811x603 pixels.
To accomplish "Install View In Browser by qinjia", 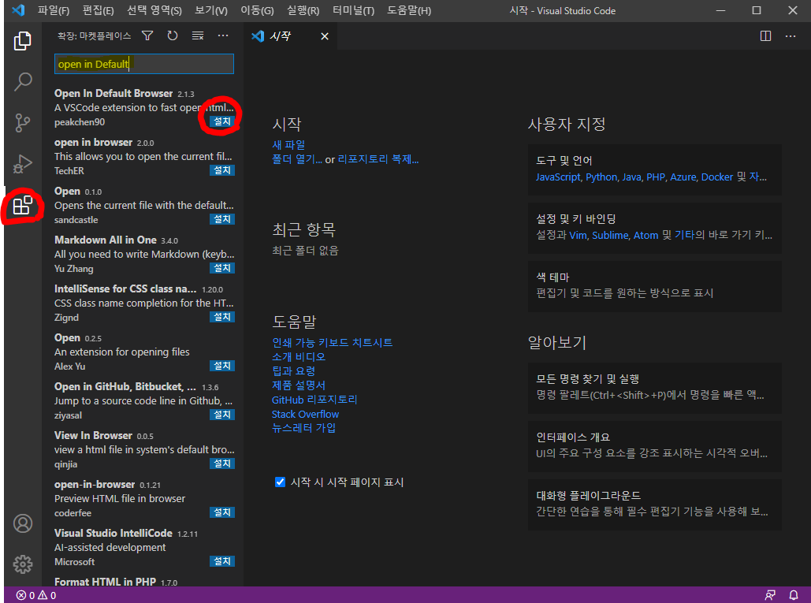I will tap(222, 463).
